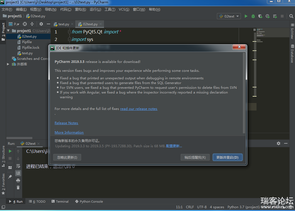Pin the Run tab
Viewport: 295px width, 211px height.
pos(10,176)
